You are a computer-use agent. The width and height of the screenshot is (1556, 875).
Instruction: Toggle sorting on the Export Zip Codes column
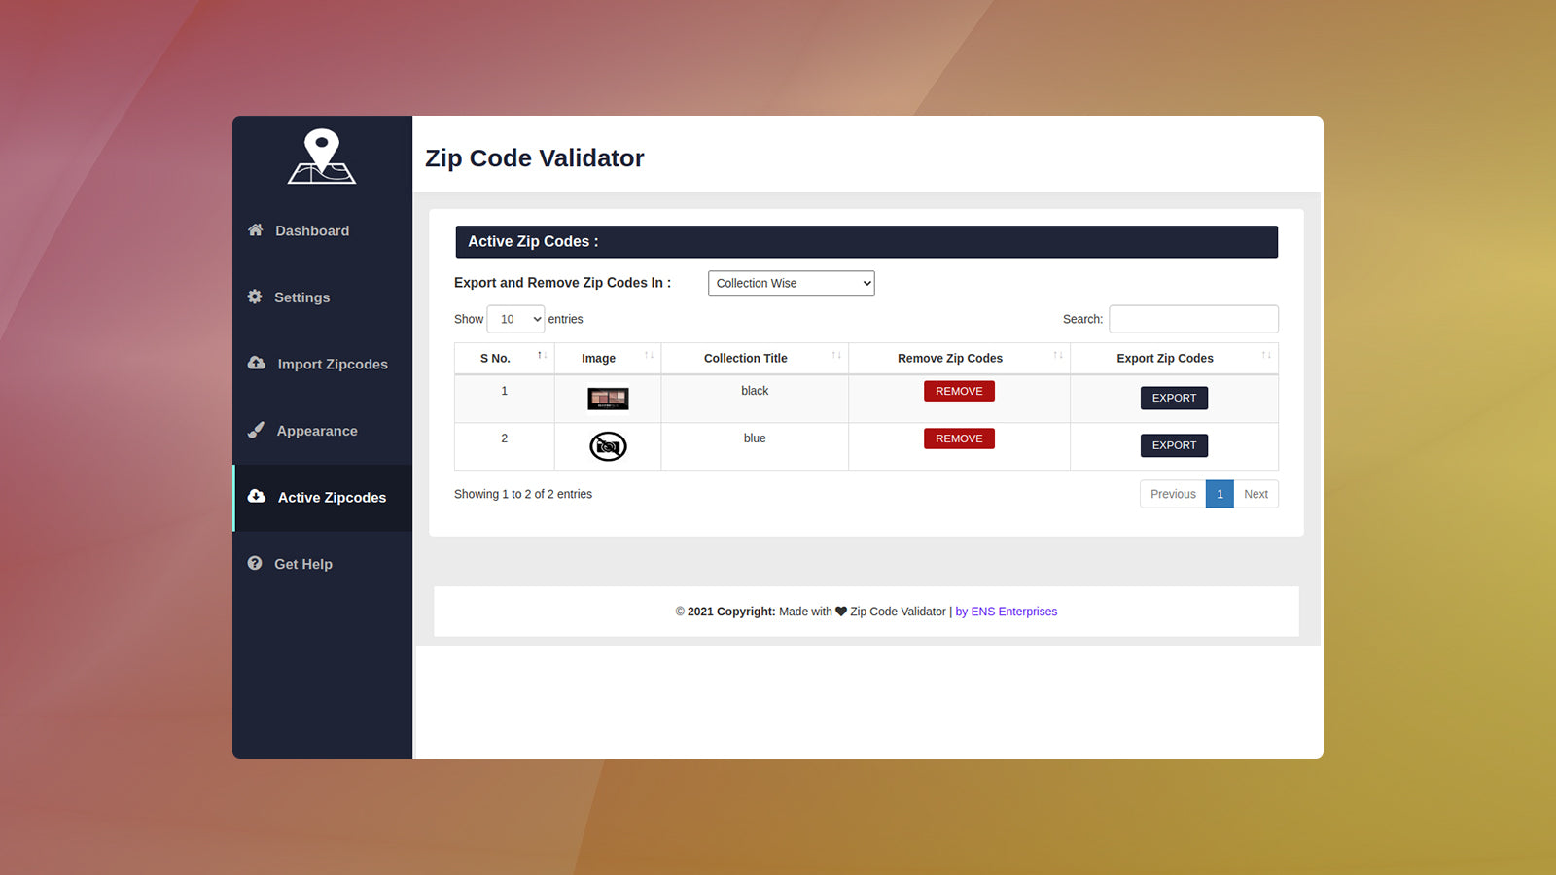pyautogui.click(x=1265, y=357)
